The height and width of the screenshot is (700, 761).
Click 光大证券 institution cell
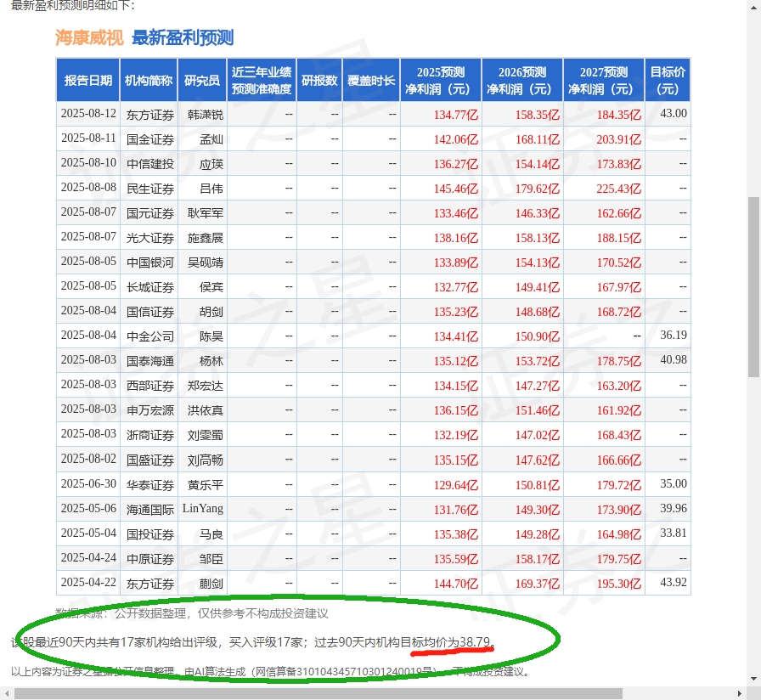click(150, 238)
